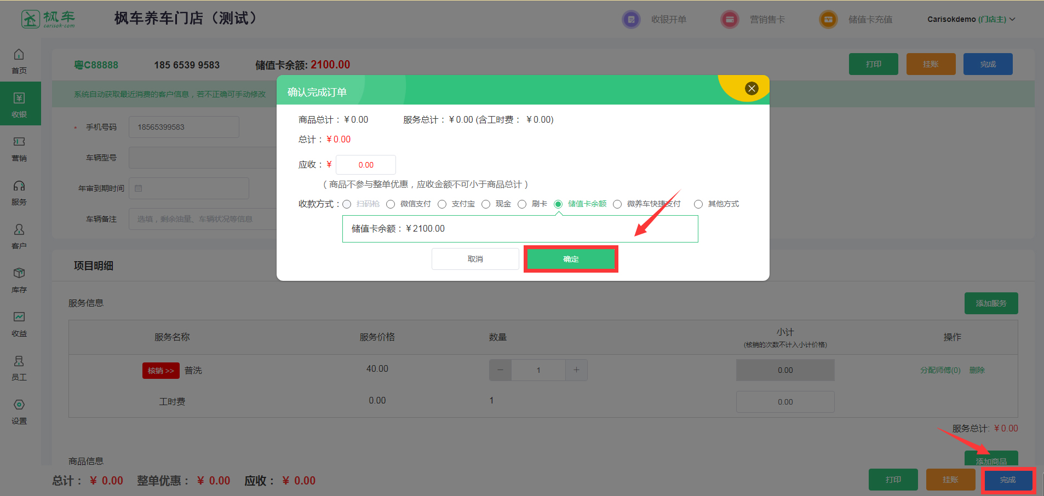Decrease quantity with the minus stepper

500,370
